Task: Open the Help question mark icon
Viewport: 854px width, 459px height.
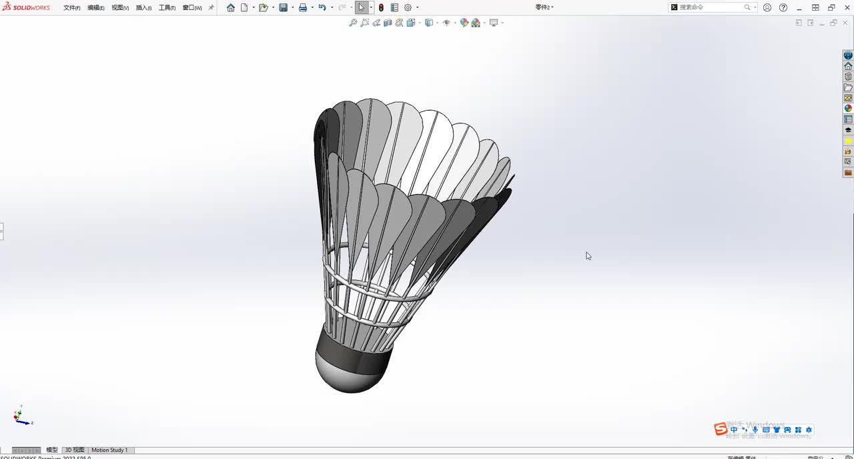Action: [x=783, y=7]
